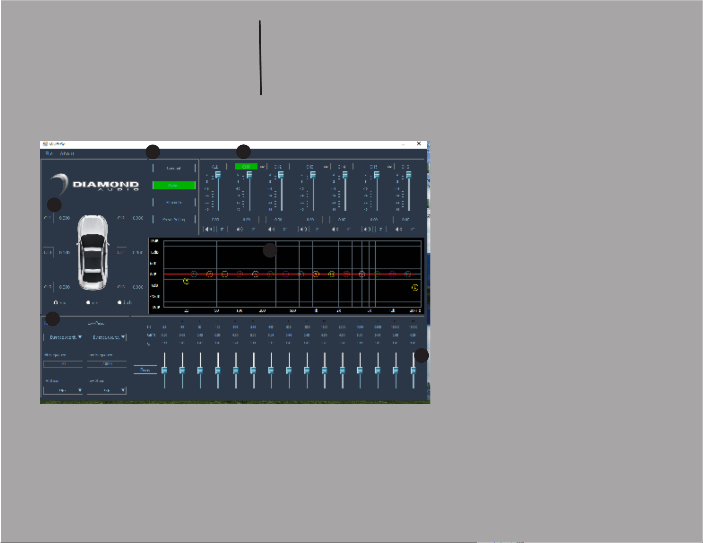
Task: Open the high-pass filter type dropdown
Action: pyautogui.click(x=64, y=338)
